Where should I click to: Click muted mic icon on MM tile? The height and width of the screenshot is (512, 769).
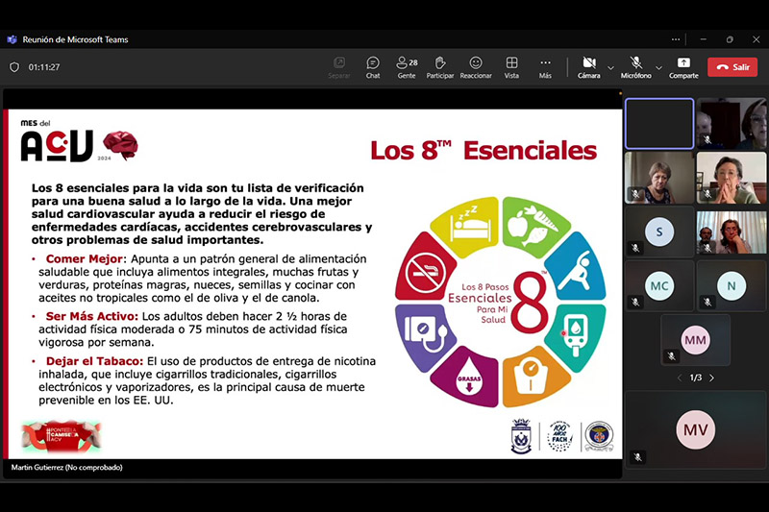(671, 356)
